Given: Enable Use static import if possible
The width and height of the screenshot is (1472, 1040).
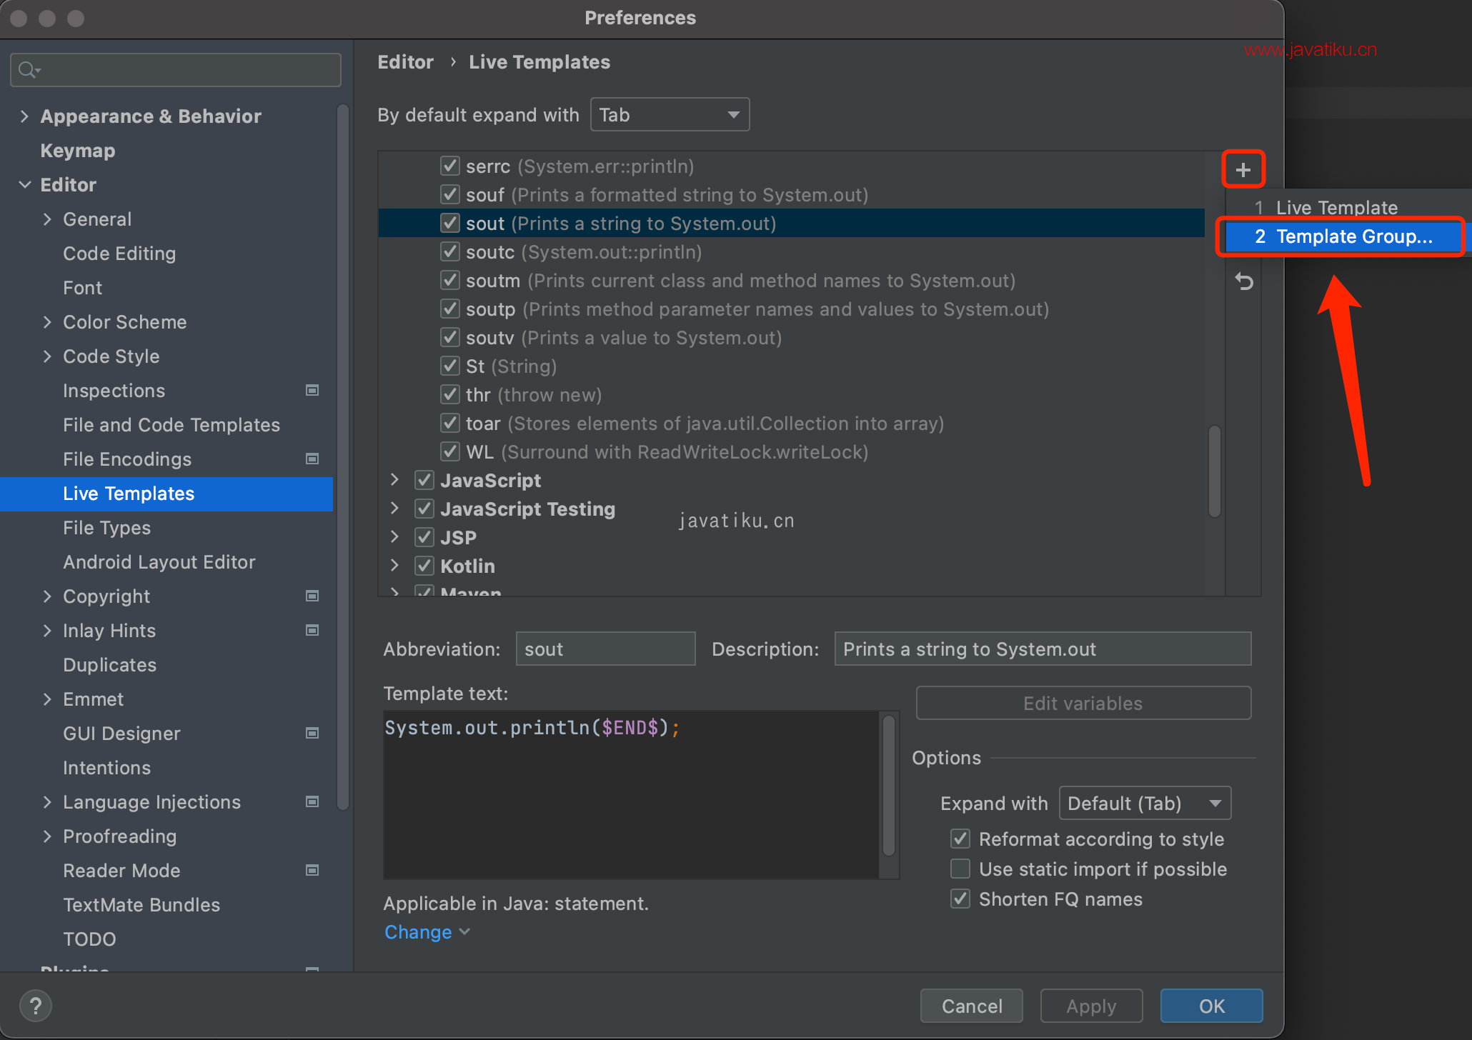Looking at the screenshot, I should 960,869.
